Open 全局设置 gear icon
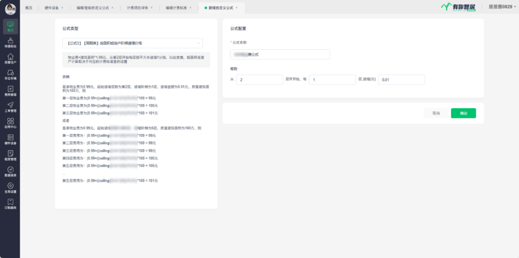 pos(10,187)
